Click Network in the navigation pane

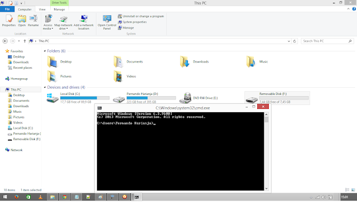pyautogui.click(x=16, y=150)
